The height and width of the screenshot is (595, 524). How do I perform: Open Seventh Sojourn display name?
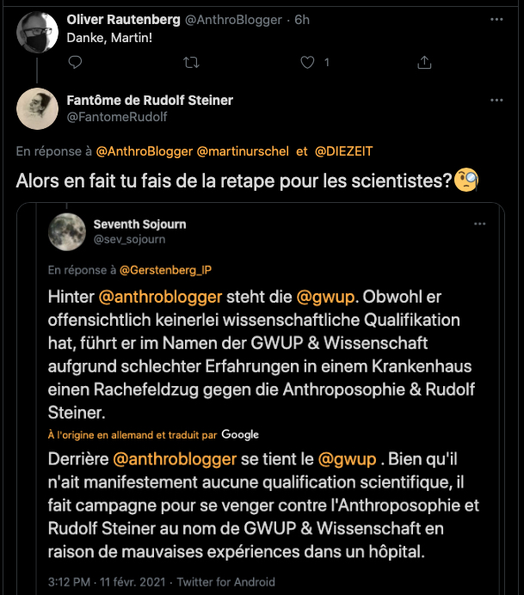coord(139,224)
